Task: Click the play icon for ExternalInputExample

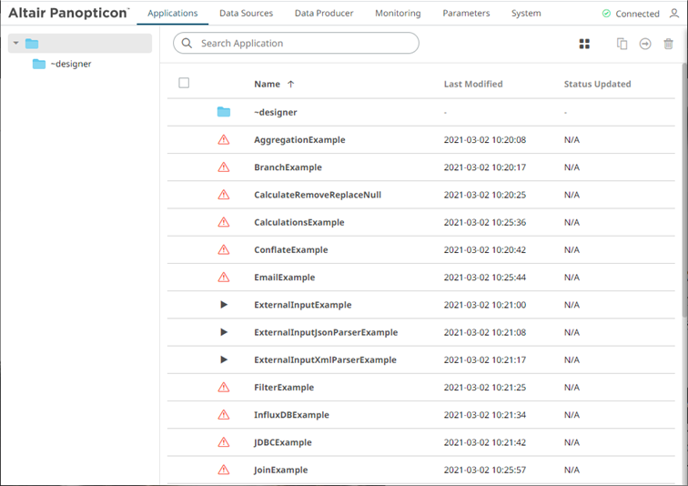Action: 224,305
